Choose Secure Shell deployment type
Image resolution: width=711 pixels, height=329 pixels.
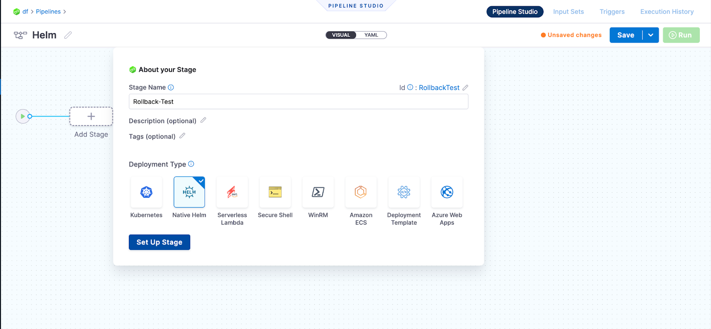tap(275, 192)
